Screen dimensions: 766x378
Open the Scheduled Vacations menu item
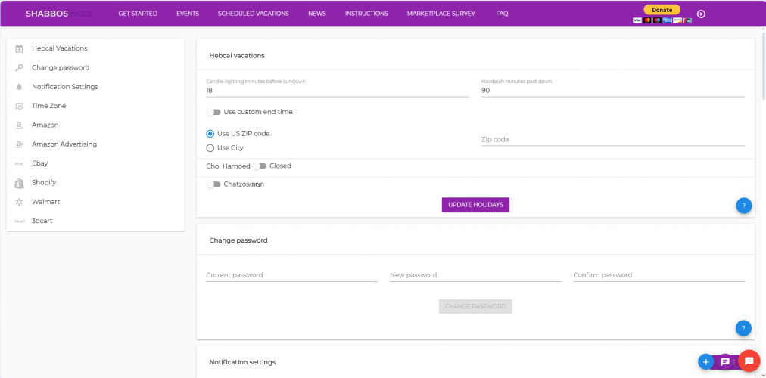coord(254,14)
